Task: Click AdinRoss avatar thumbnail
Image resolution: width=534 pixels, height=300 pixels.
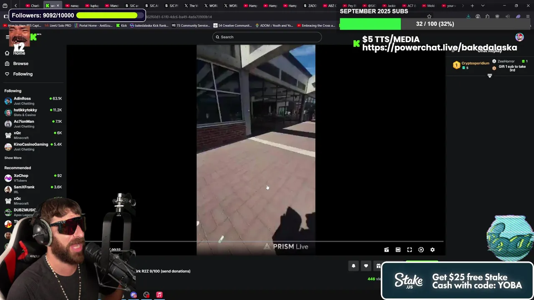Action: [8, 101]
